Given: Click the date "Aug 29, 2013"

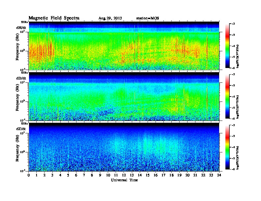Looking at the screenshot, I should point(110,18).
